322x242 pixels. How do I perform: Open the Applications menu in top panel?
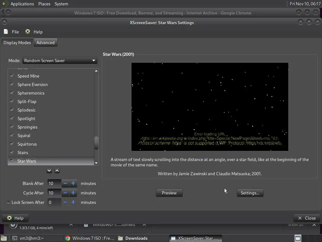(22, 4)
